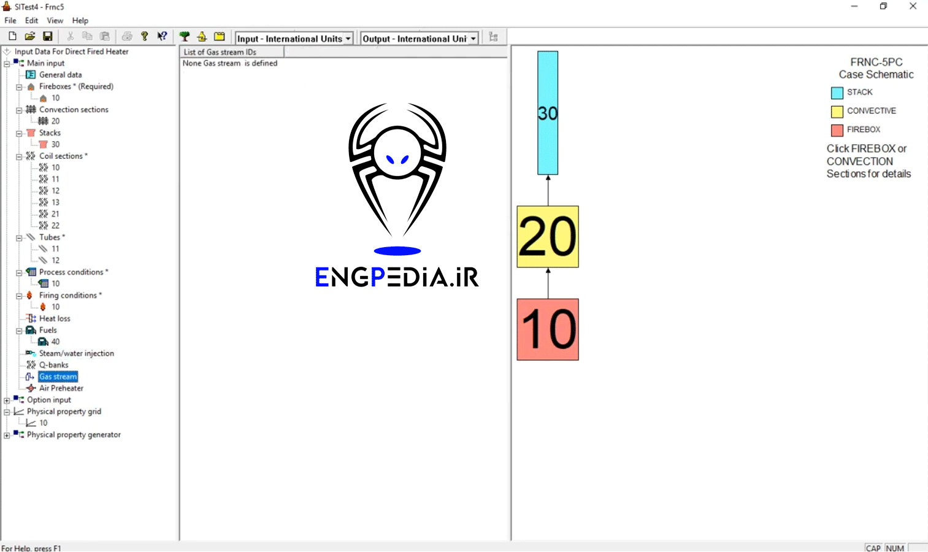The width and height of the screenshot is (928, 552).
Task: Activate the context help arrow-question icon
Action: pos(162,37)
